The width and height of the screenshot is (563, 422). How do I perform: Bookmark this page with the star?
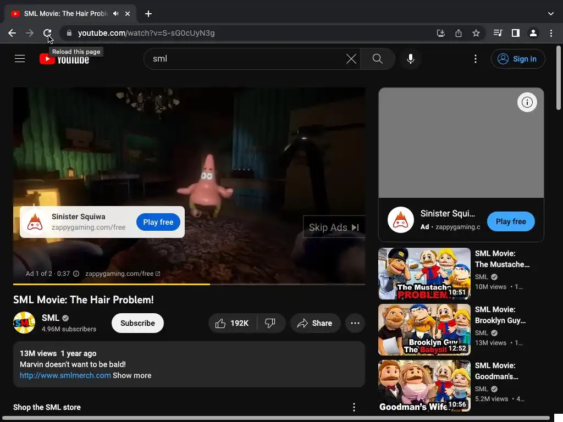476,33
